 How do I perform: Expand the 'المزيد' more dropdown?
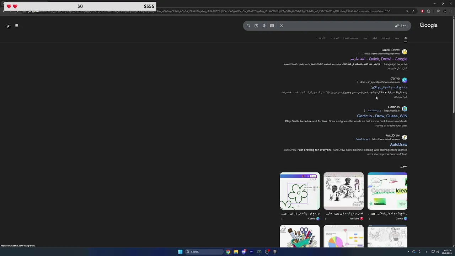(335, 38)
